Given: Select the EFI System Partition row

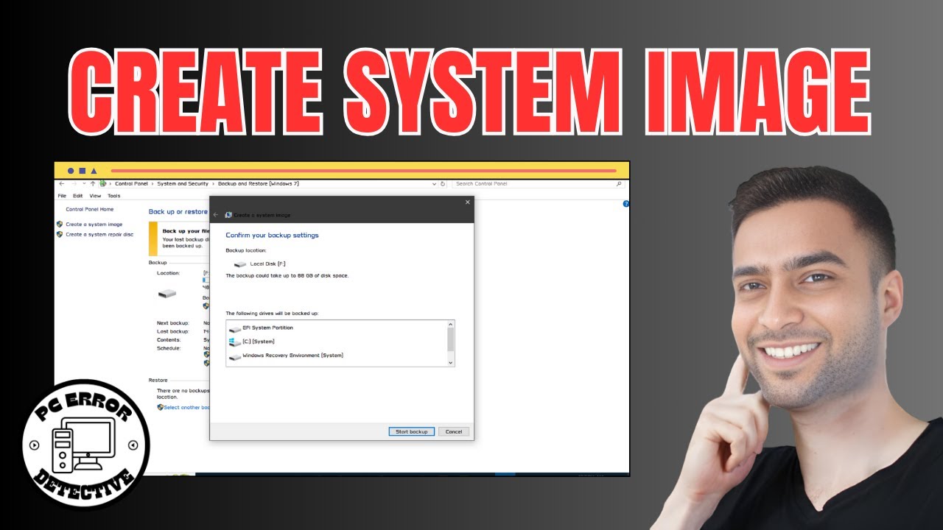Looking at the screenshot, I should [337, 328].
